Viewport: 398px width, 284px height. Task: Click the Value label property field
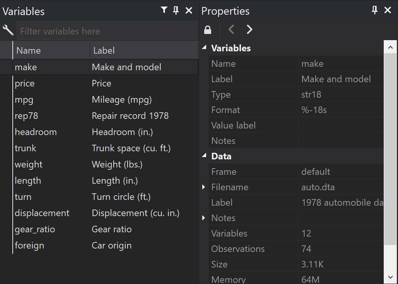pos(341,125)
